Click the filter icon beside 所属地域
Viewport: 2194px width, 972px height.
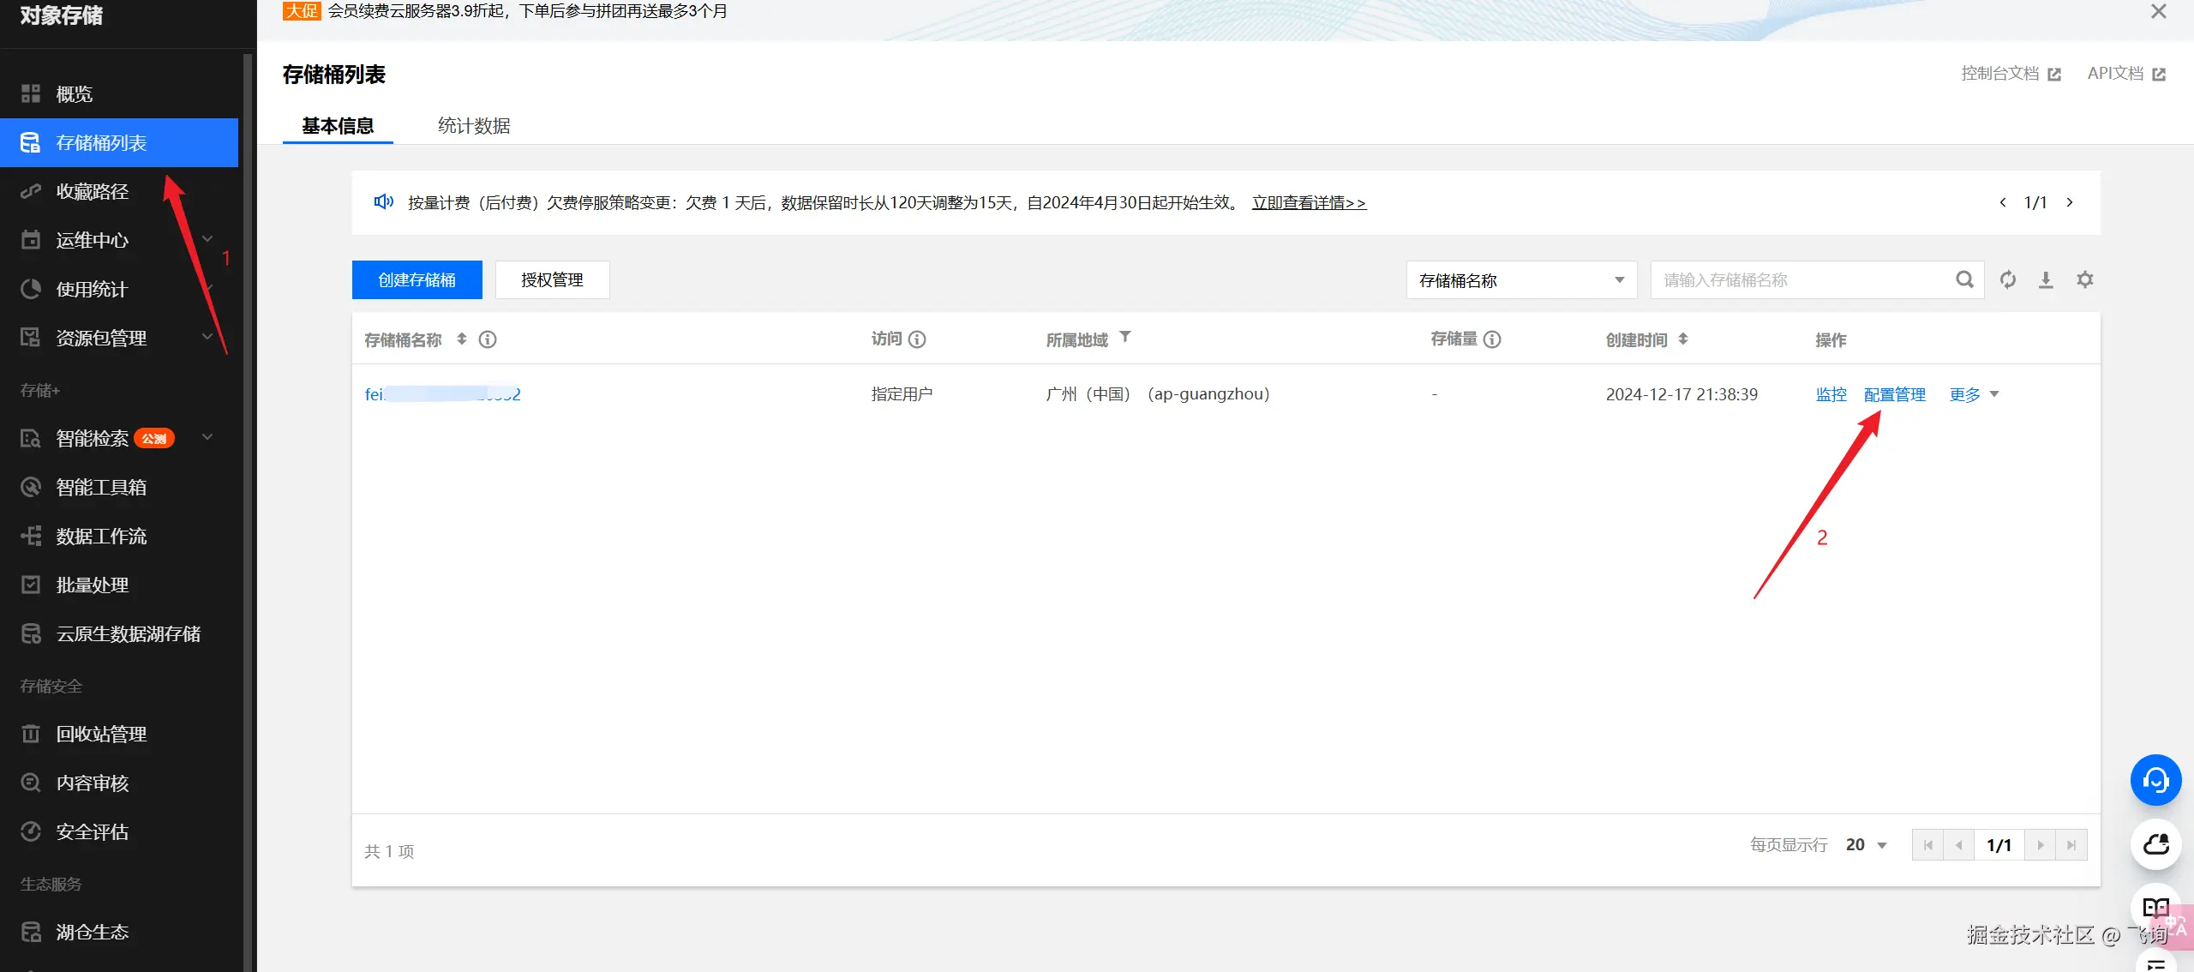1125,337
